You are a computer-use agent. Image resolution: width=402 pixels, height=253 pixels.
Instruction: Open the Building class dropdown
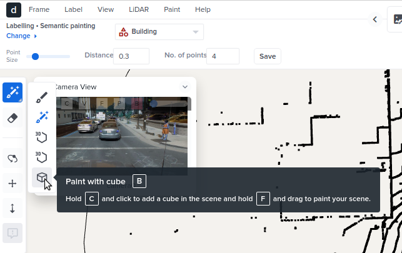coord(159,32)
